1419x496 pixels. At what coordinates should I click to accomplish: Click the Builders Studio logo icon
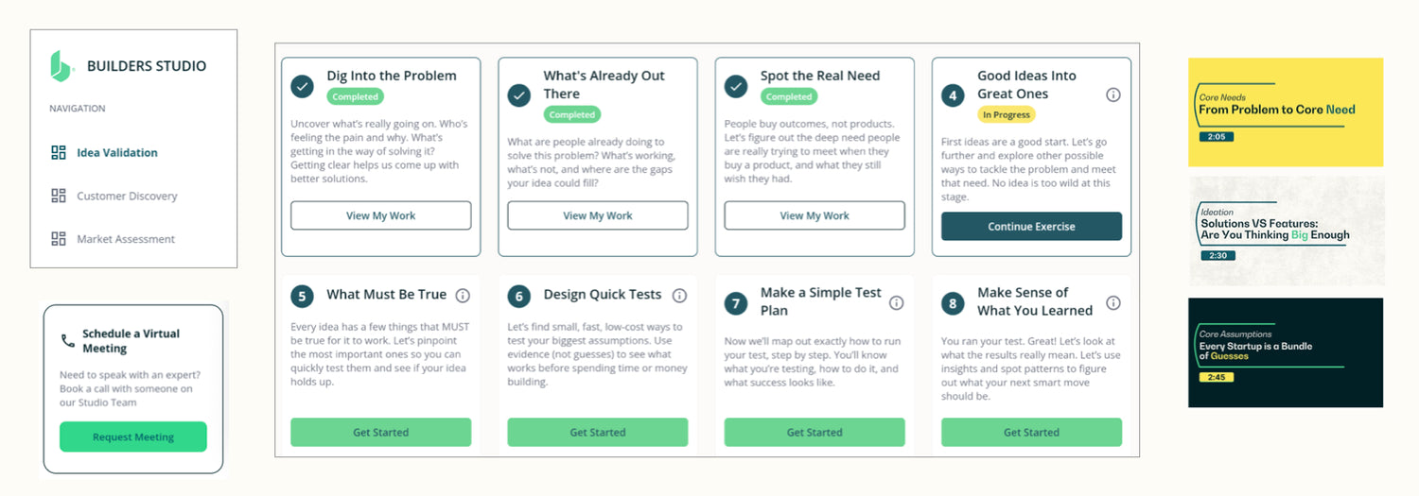click(61, 65)
